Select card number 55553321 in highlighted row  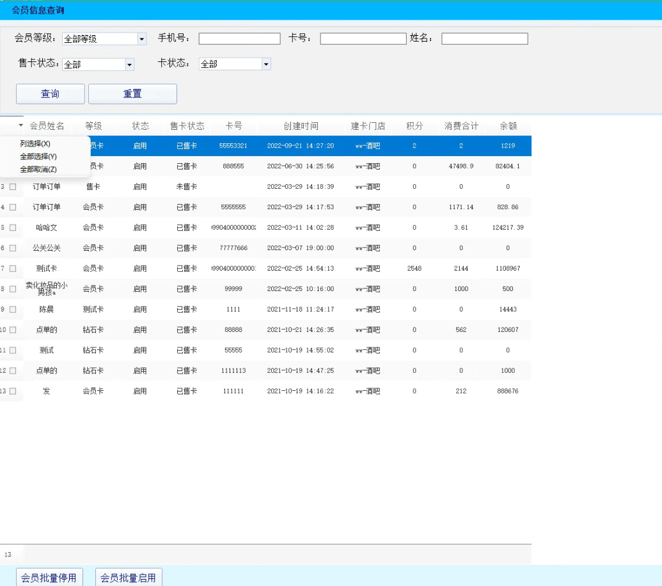(x=233, y=146)
